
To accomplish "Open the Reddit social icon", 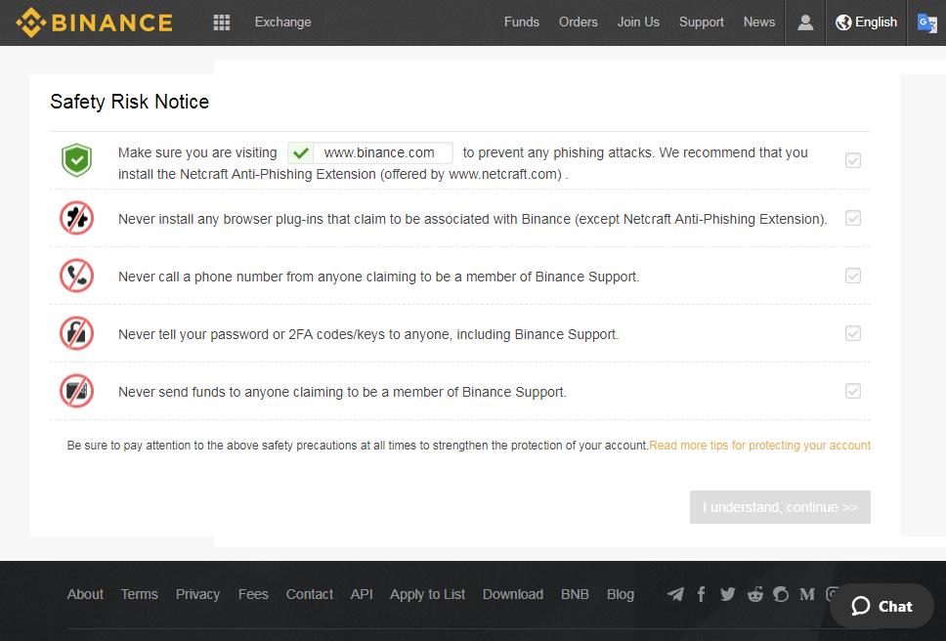I will [x=754, y=594].
